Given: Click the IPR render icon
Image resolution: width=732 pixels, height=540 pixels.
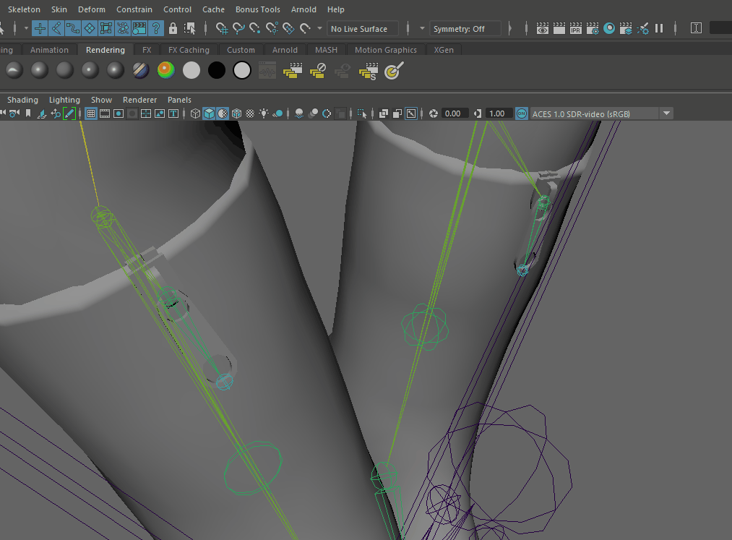Looking at the screenshot, I should (x=575, y=29).
